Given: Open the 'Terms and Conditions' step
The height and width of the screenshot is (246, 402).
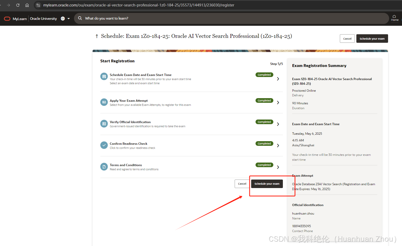Looking at the screenshot, I should click(126, 165).
